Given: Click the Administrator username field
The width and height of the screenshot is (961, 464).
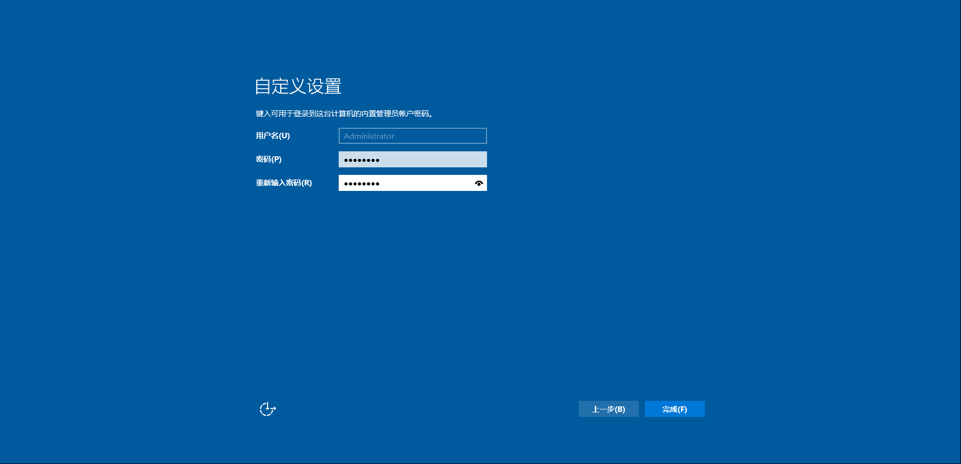Looking at the screenshot, I should click(412, 136).
